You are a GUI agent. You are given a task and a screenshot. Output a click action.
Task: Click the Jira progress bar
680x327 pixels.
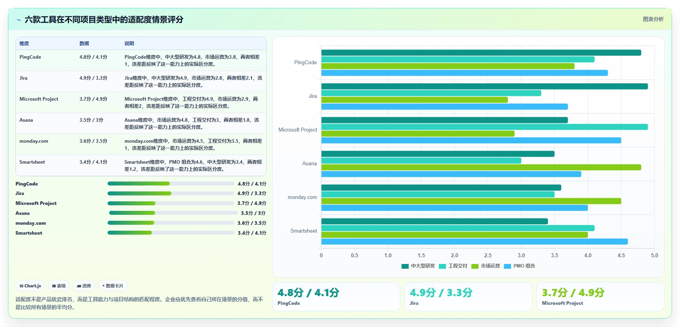pyautogui.click(x=171, y=193)
